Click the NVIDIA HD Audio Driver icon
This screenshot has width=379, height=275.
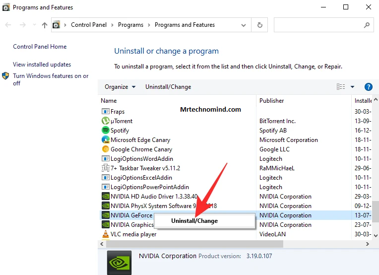[x=105, y=197]
